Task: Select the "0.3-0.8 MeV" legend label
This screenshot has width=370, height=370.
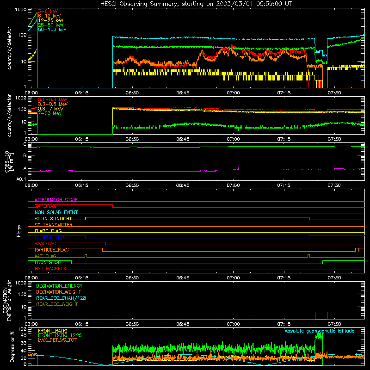Action: point(53,104)
